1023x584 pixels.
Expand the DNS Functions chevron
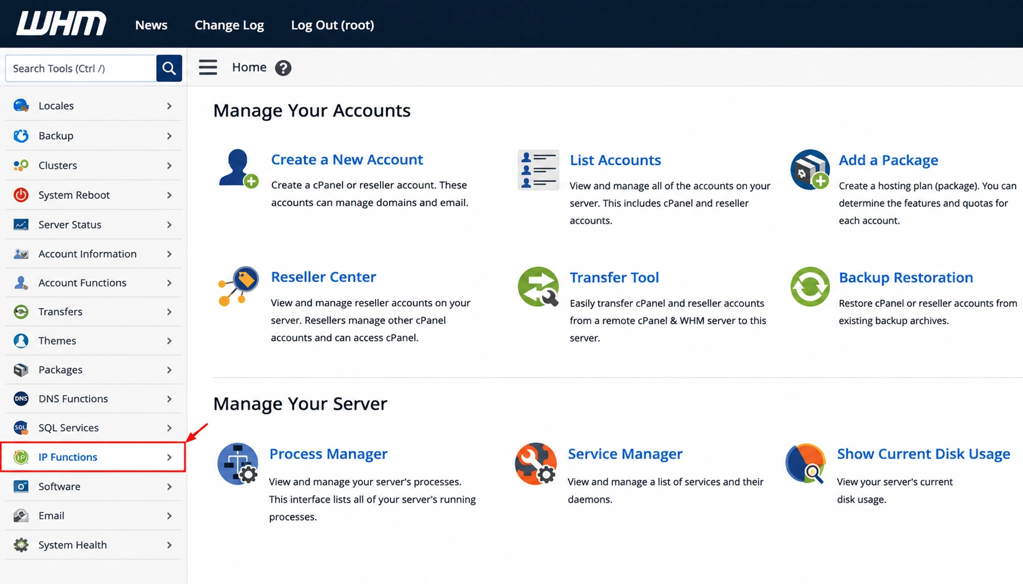click(x=169, y=399)
